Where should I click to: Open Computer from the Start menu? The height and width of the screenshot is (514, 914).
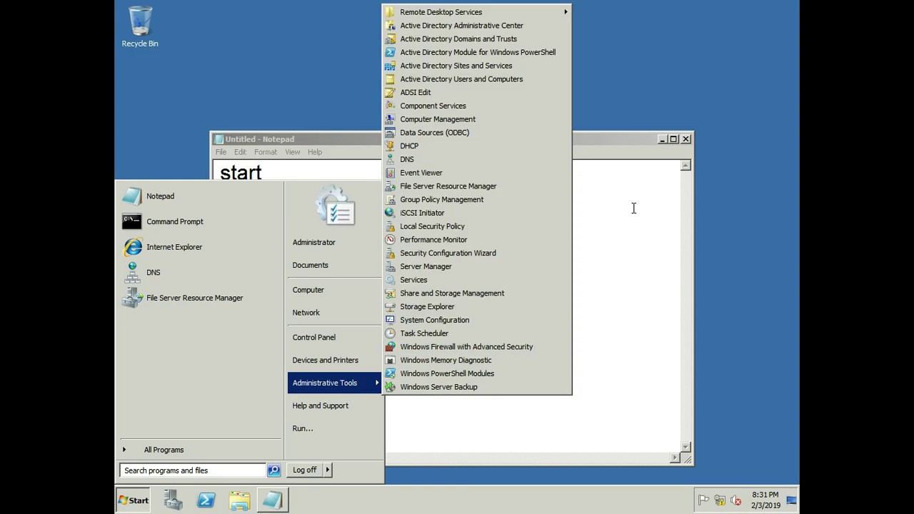click(x=334, y=290)
